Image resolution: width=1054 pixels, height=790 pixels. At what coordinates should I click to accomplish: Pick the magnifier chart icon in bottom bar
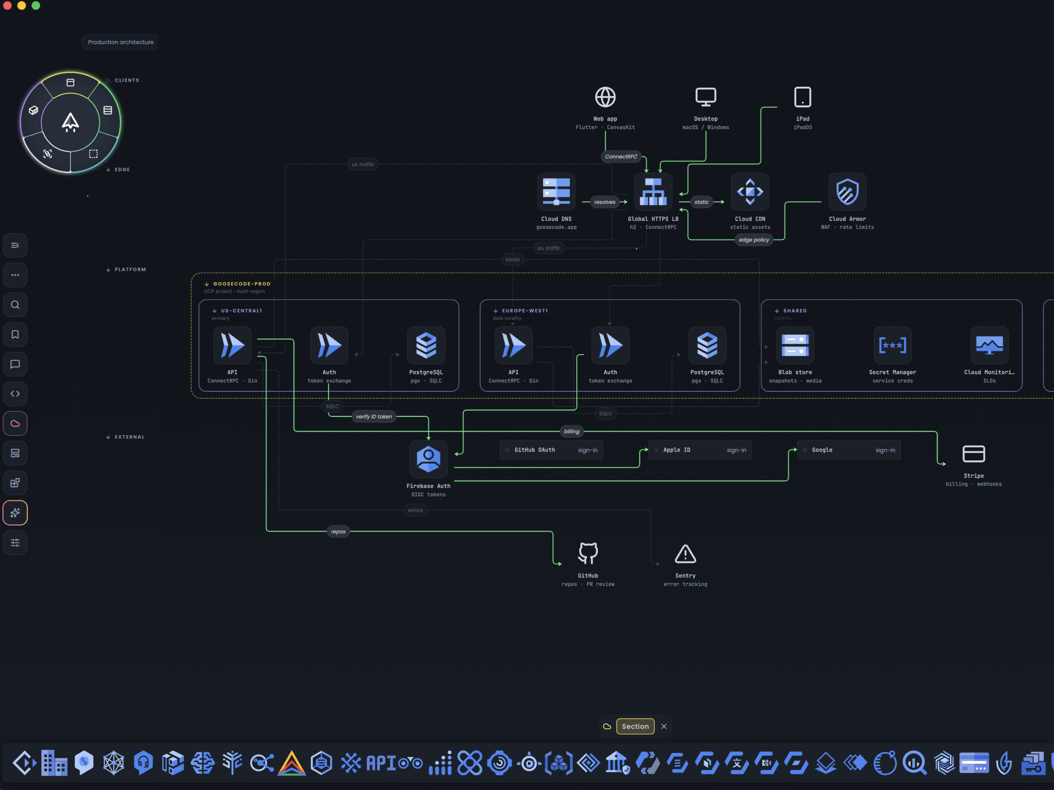(x=915, y=763)
